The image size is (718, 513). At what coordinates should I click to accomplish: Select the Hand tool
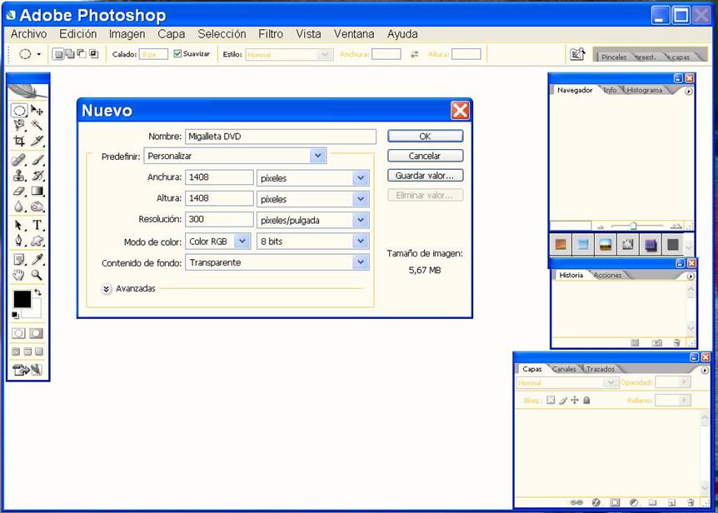[19, 275]
